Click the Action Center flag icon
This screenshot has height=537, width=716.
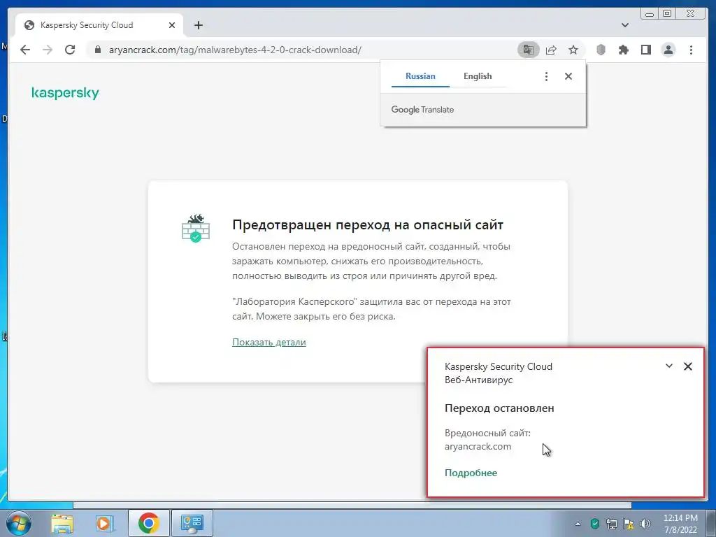tap(629, 523)
